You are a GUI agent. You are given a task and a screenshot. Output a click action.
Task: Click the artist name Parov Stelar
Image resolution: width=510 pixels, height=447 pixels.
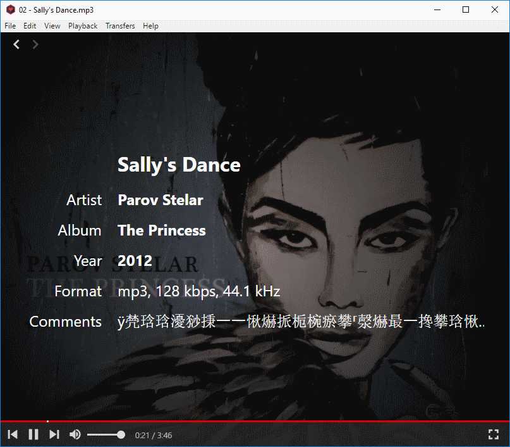[161, 199]
